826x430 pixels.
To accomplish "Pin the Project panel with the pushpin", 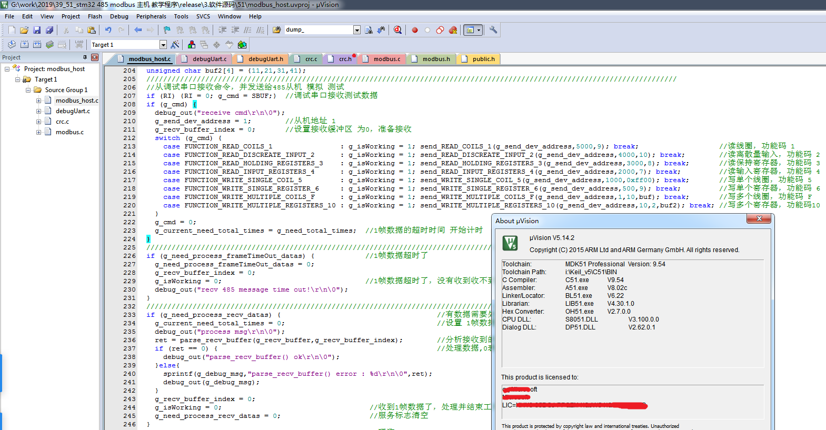I will (85, 57).
